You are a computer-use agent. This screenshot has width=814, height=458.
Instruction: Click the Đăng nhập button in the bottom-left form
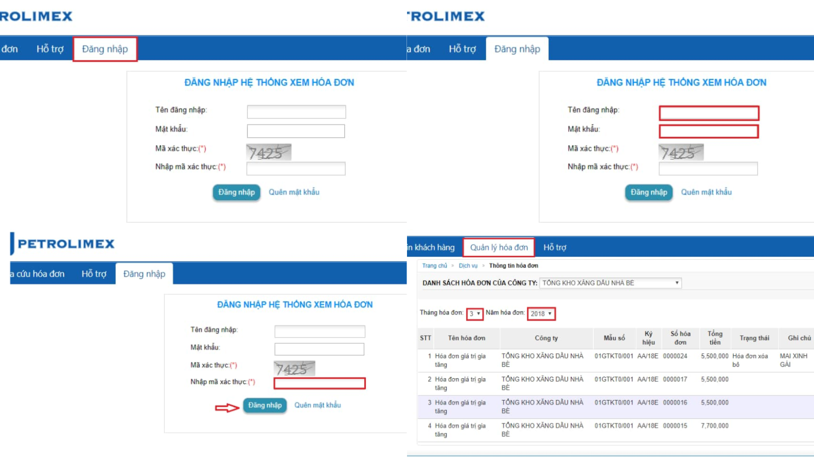[x=265, y=406]
